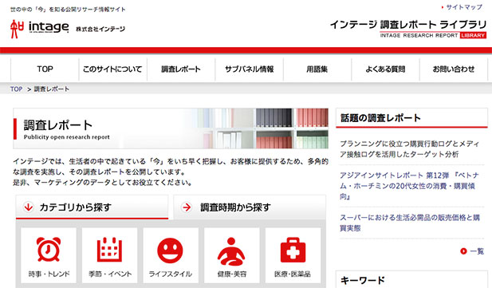Open よくある質問 navigation item
The height and width of the screenshot is (288, 492).
point(385,69)
